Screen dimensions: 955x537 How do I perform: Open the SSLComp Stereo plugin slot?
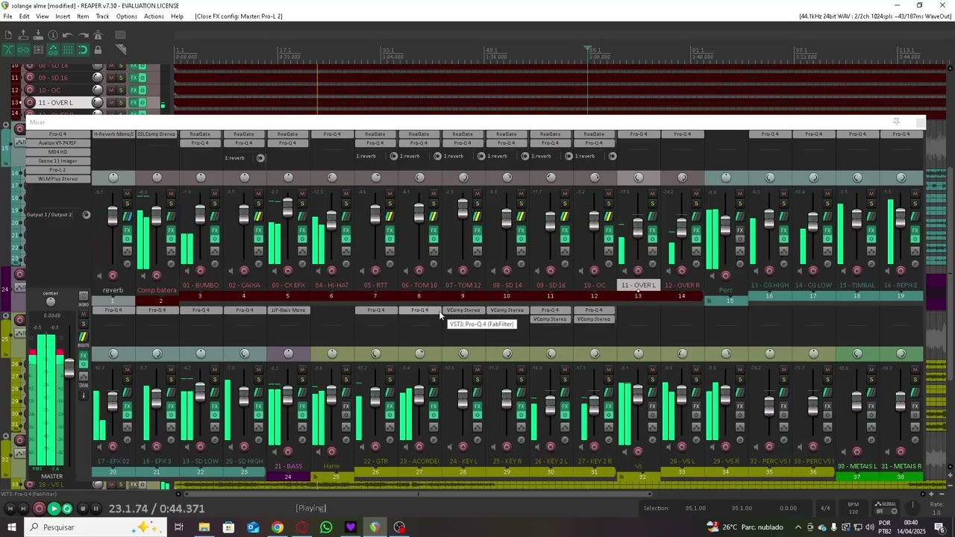click(157, 134)
